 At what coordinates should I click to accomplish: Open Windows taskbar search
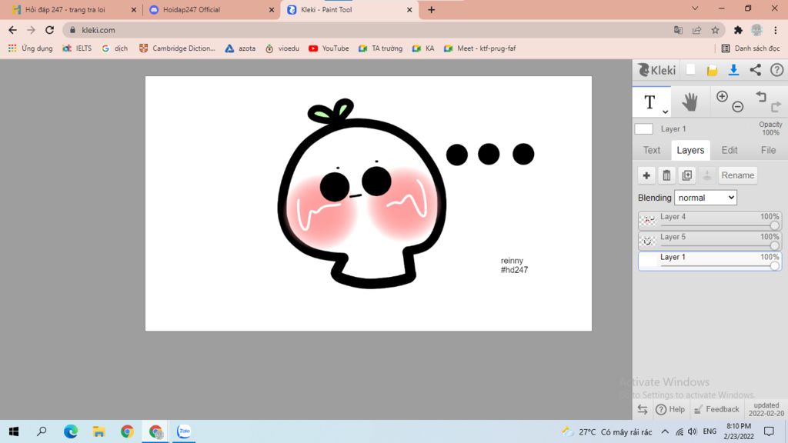point(42,431)
